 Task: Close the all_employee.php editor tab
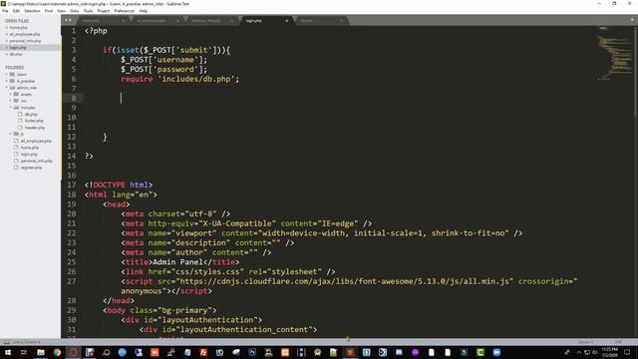pyautogui.click(x=177, y=20)
